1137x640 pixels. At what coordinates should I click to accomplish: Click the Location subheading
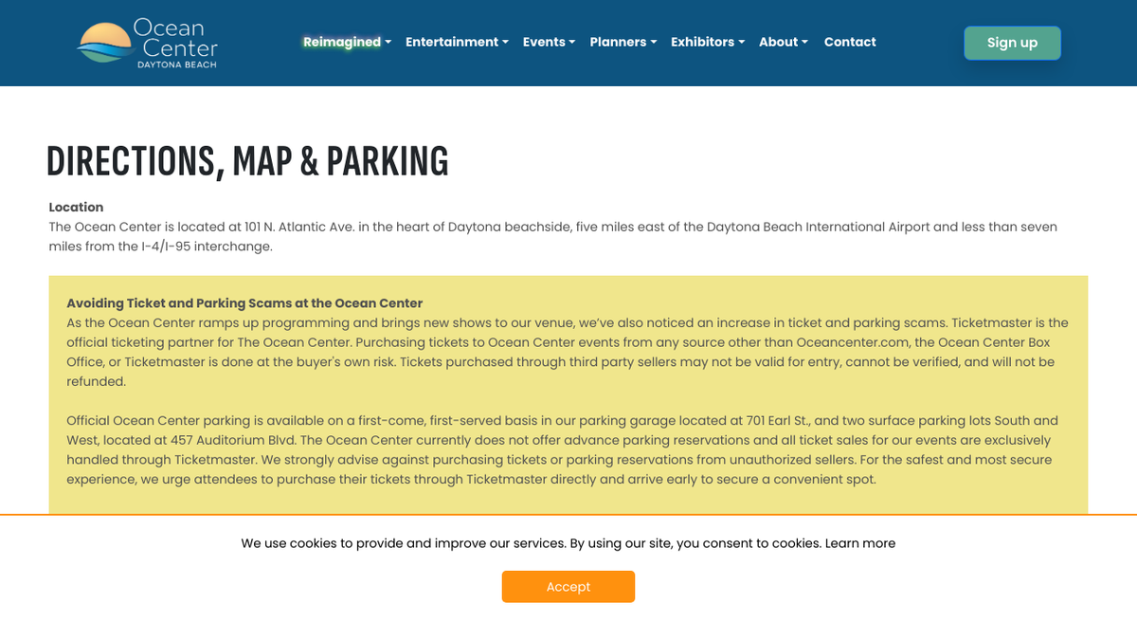tap(76, 207)
